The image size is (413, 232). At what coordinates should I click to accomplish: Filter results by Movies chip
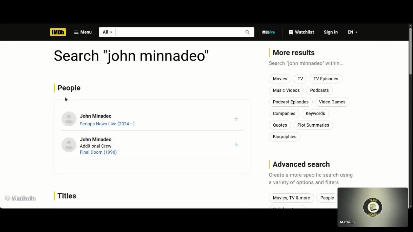click(280, 79)
